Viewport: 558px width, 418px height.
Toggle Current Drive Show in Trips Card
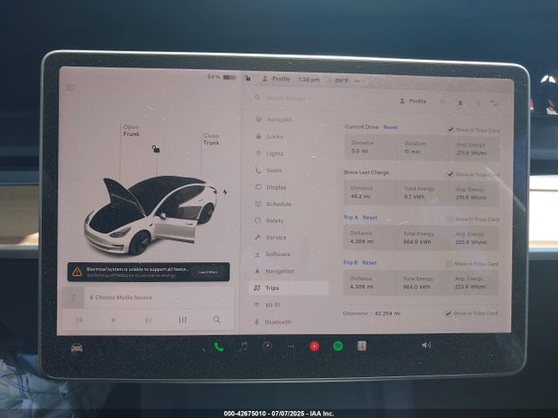tap(451, 130)
